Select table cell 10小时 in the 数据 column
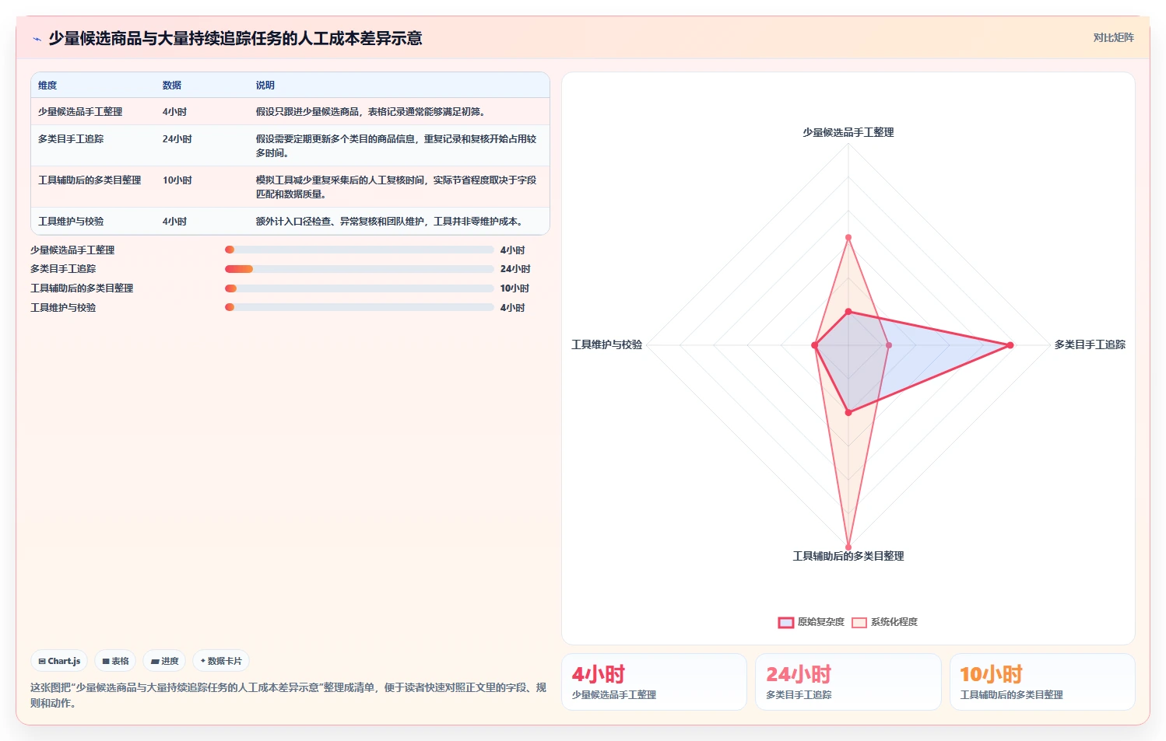 (177, 180)
